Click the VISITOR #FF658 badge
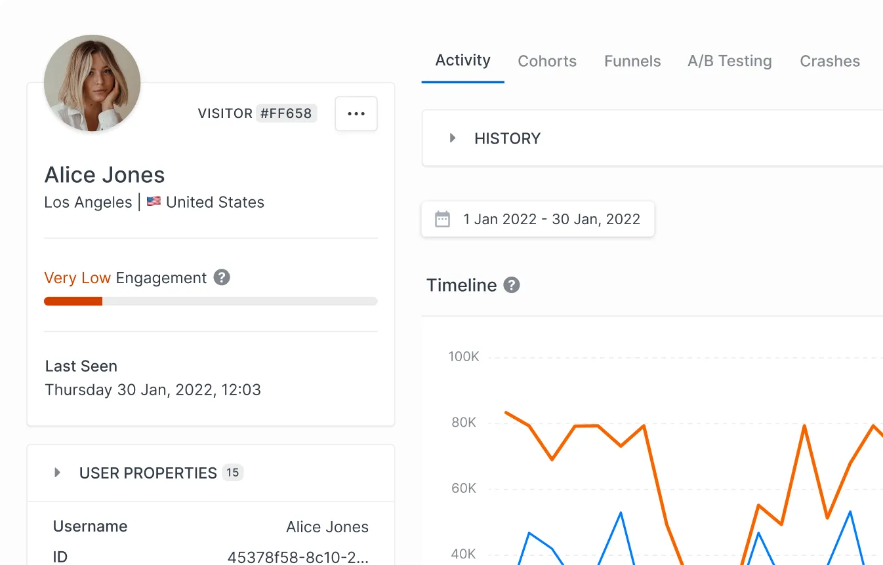The width and height of the screenshot is (883, 565). click(x=257, y=113)
